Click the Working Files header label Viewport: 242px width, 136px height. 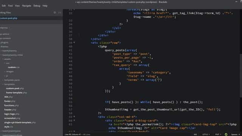pyautogui.click(x=5, y=12)
